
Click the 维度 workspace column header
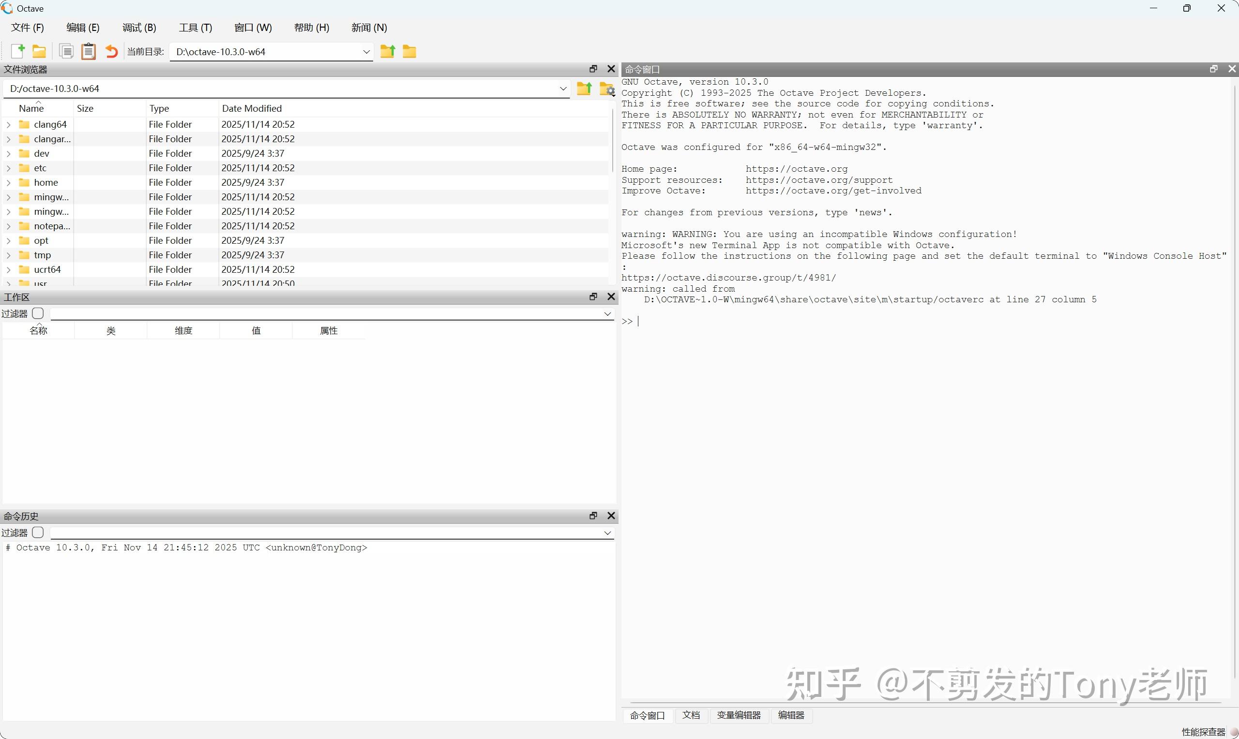pos(183,331)
